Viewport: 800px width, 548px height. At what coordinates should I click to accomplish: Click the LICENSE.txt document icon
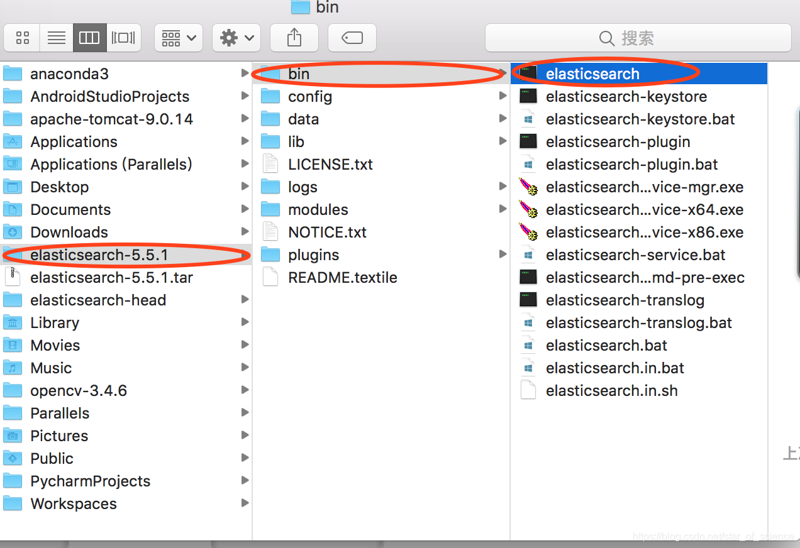coord(270,165)
